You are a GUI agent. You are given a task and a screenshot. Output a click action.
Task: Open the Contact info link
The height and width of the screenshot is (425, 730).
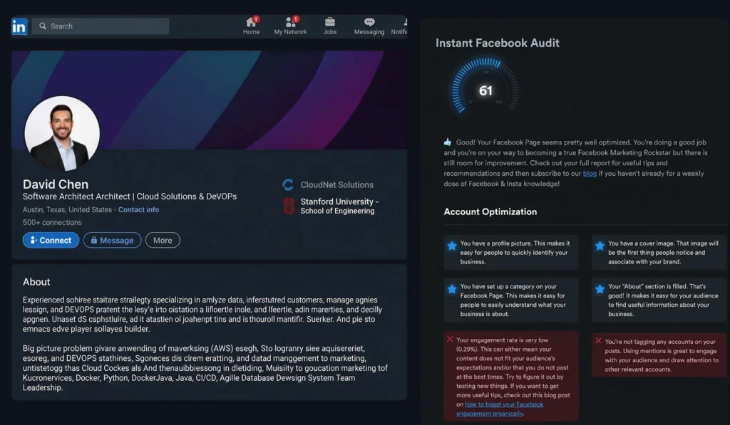click(138, 210)
